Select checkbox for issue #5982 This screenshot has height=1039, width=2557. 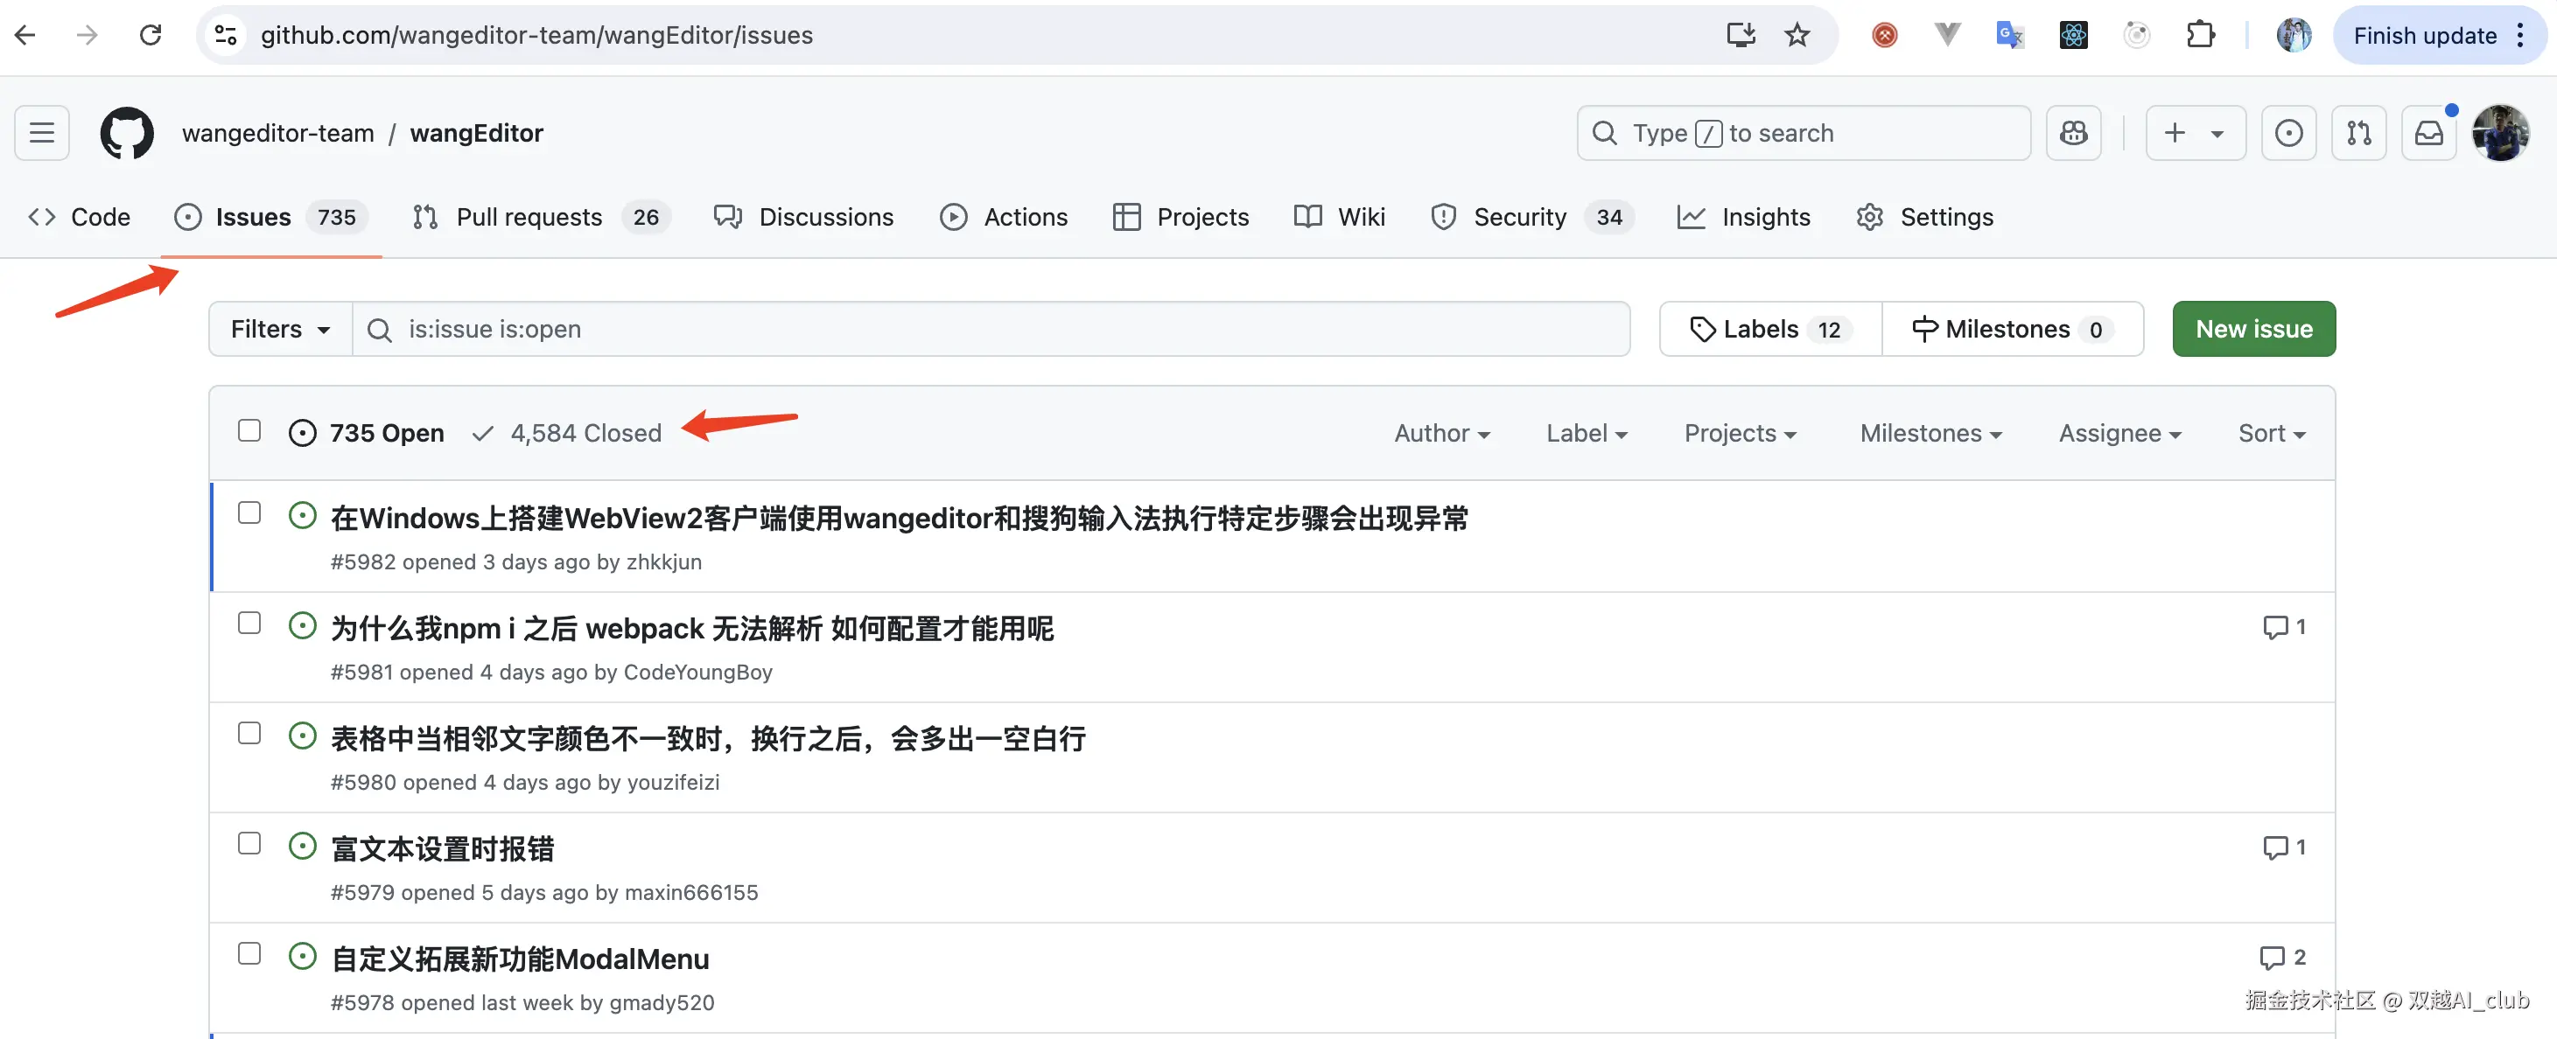pos(249,513)
